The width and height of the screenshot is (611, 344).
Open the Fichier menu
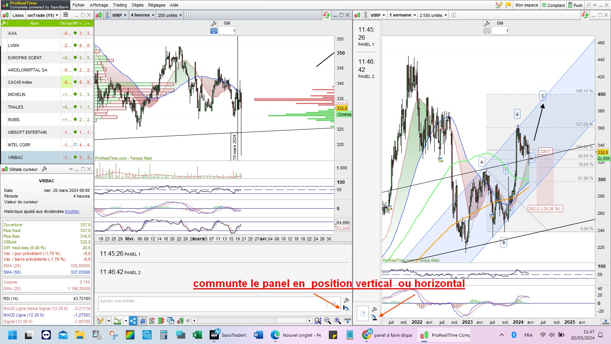(x=79, y=5)
